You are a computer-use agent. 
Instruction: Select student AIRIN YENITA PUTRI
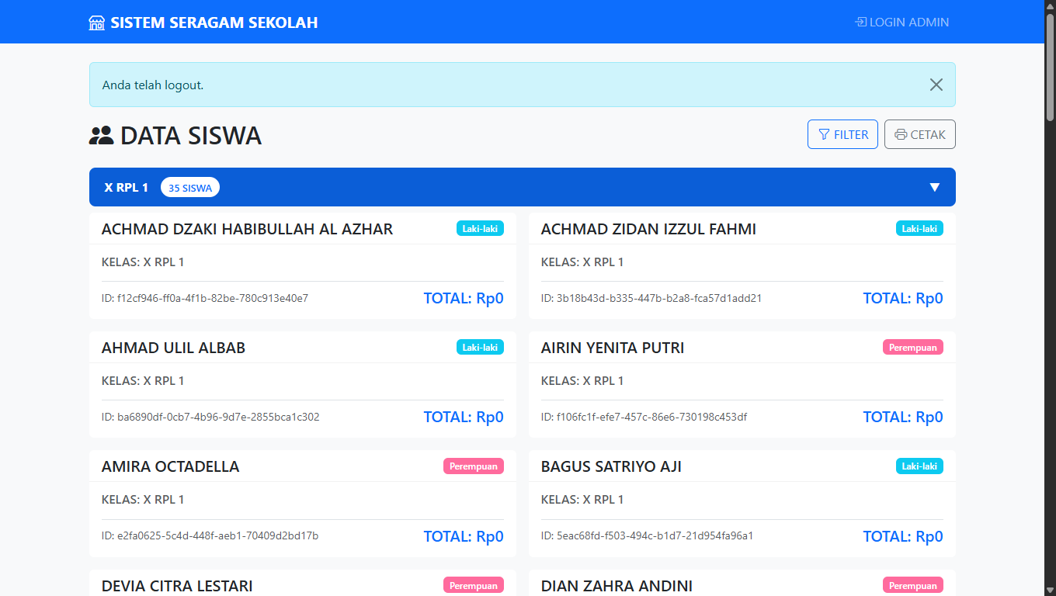613,348
